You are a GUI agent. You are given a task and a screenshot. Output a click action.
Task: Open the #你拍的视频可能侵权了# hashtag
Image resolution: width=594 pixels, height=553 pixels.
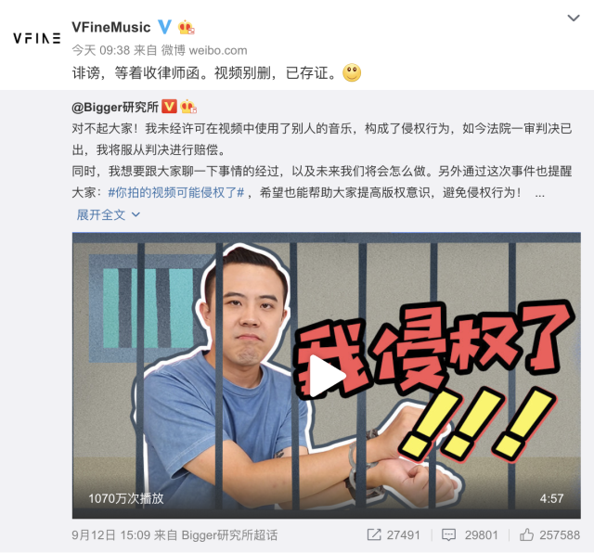pos(176,193)
